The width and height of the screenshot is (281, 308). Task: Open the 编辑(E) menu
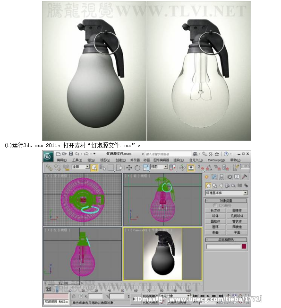pyautogui.click(x=62, y=160)
